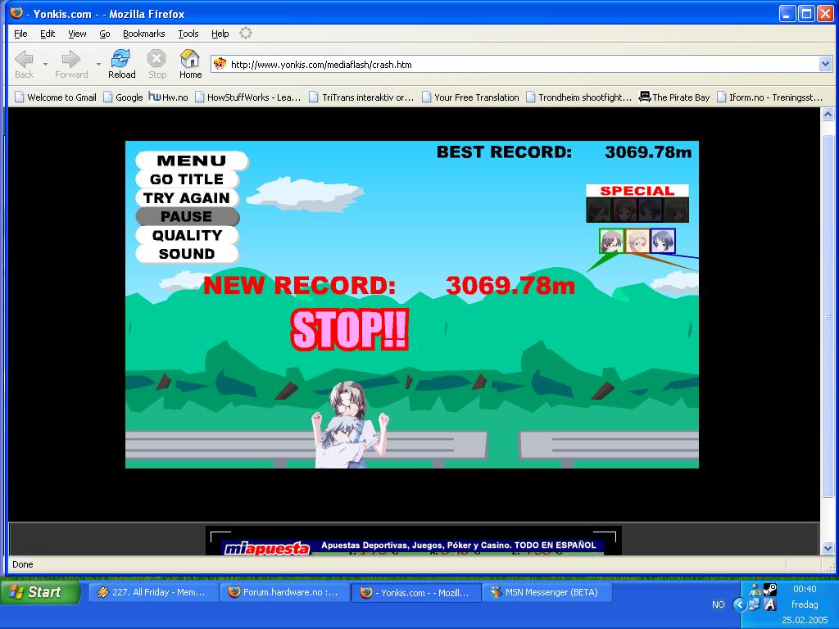Click the Steam tray icon

769,590
